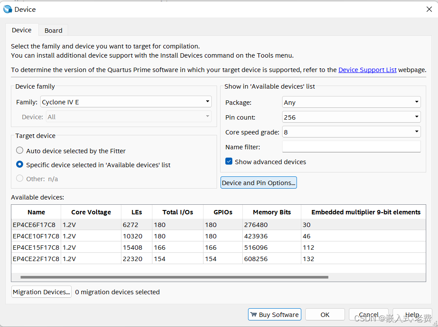This screenshot has width=438, height=327.
Task: Select the Device tab
Action: tap(22, 30)
